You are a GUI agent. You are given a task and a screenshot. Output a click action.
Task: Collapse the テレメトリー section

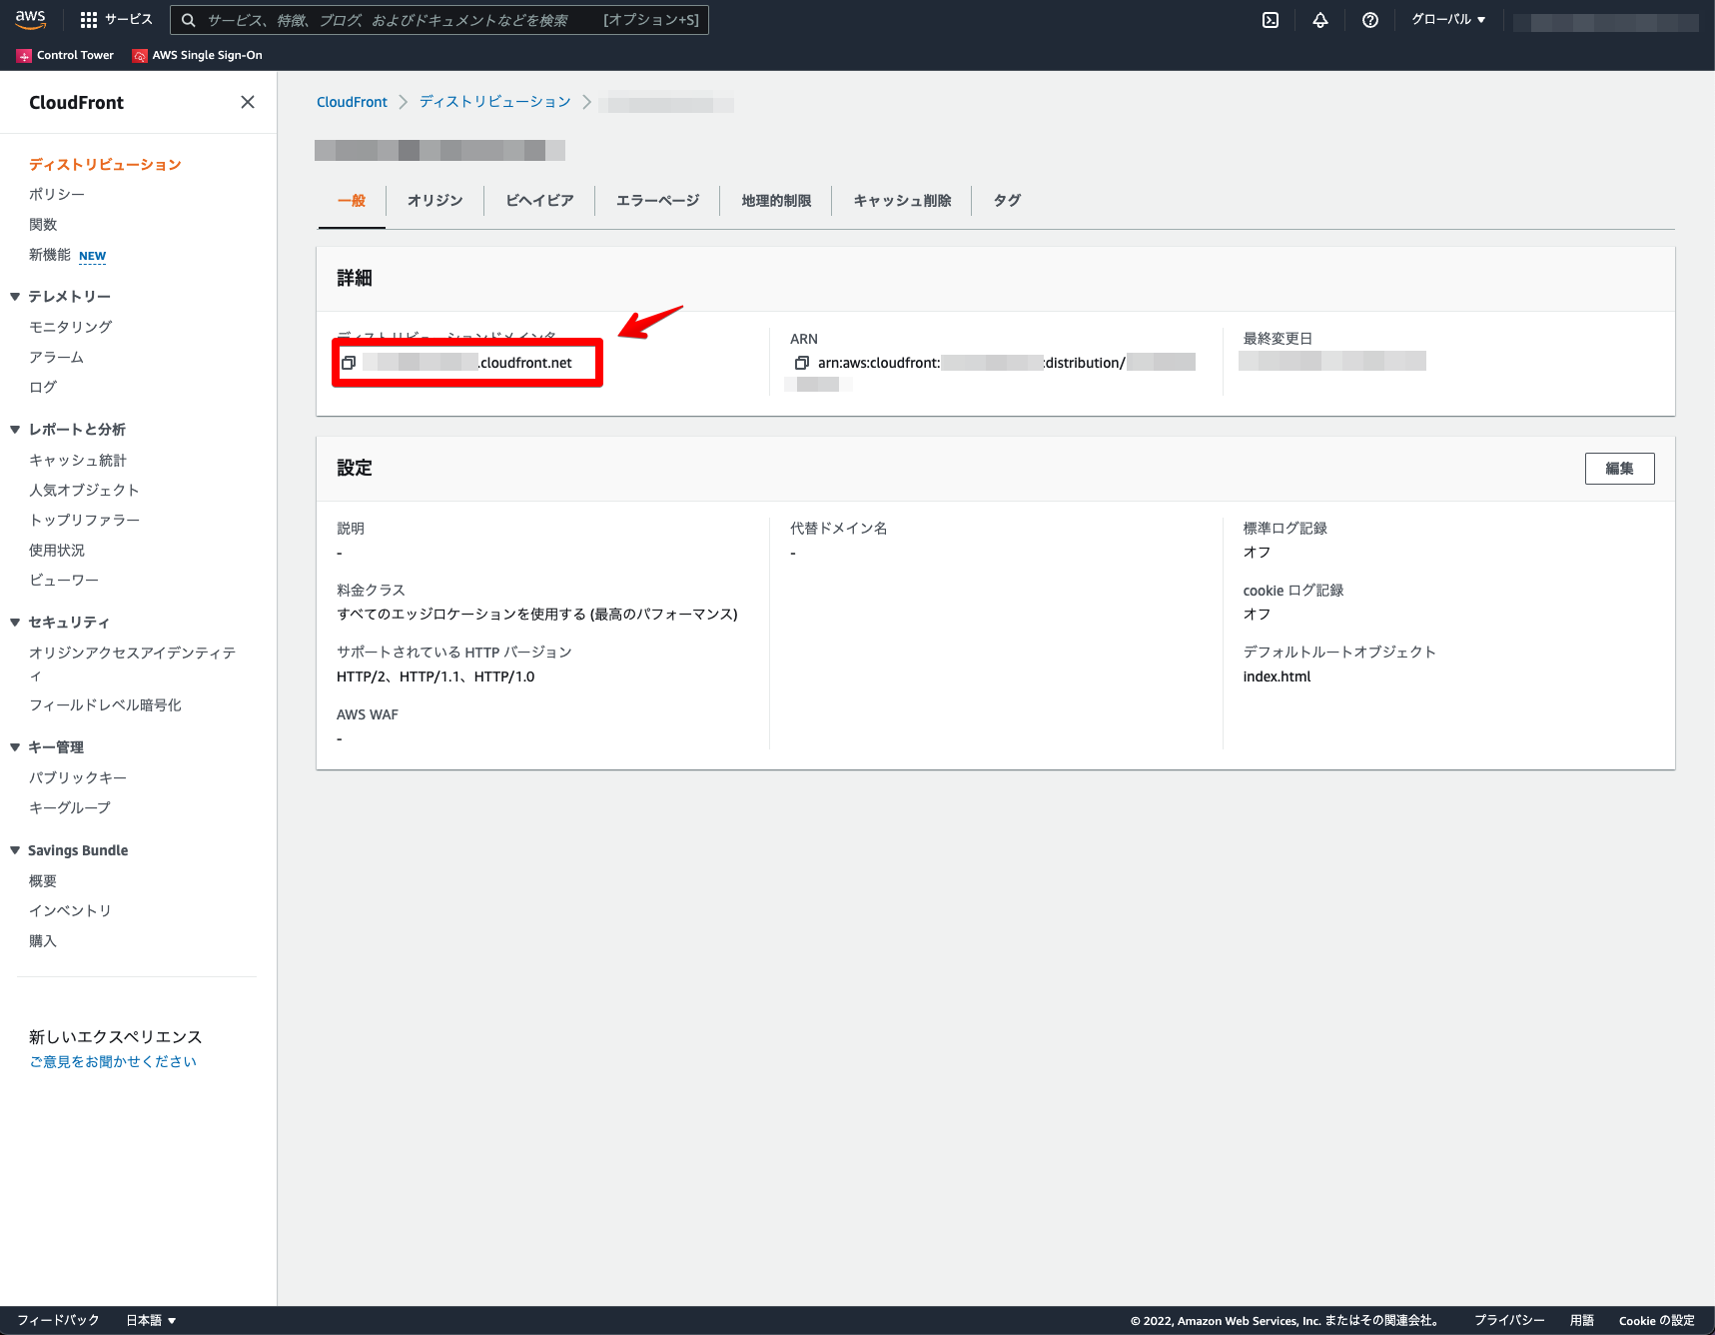(x=15, y=297)
